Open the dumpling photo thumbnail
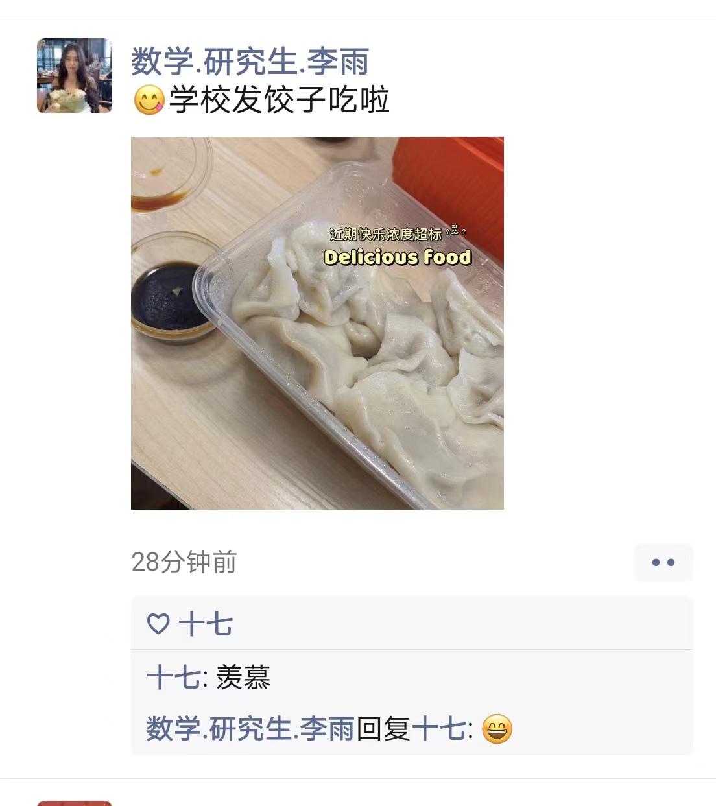Screen dimensions: 716x806 tap(317, 323)
